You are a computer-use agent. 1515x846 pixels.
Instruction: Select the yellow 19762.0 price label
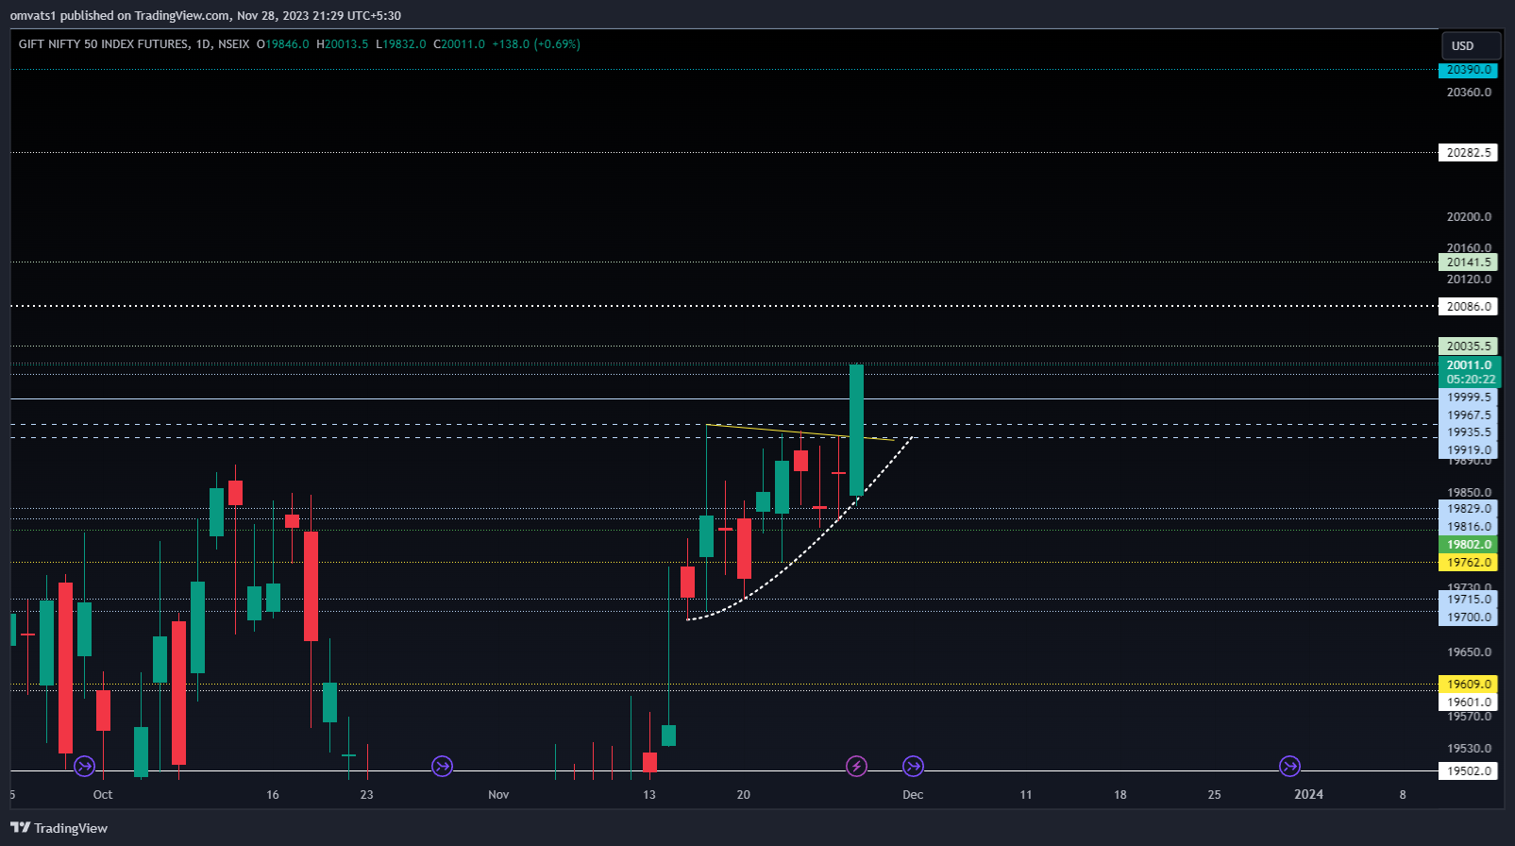(x=1468, y=563)
